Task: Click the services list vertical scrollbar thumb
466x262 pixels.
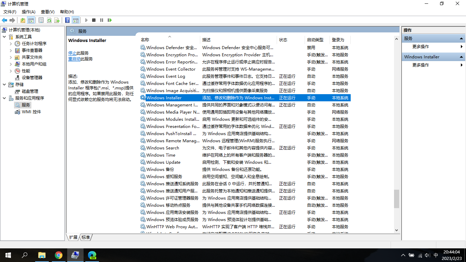Action: click(x=396, y=199)
